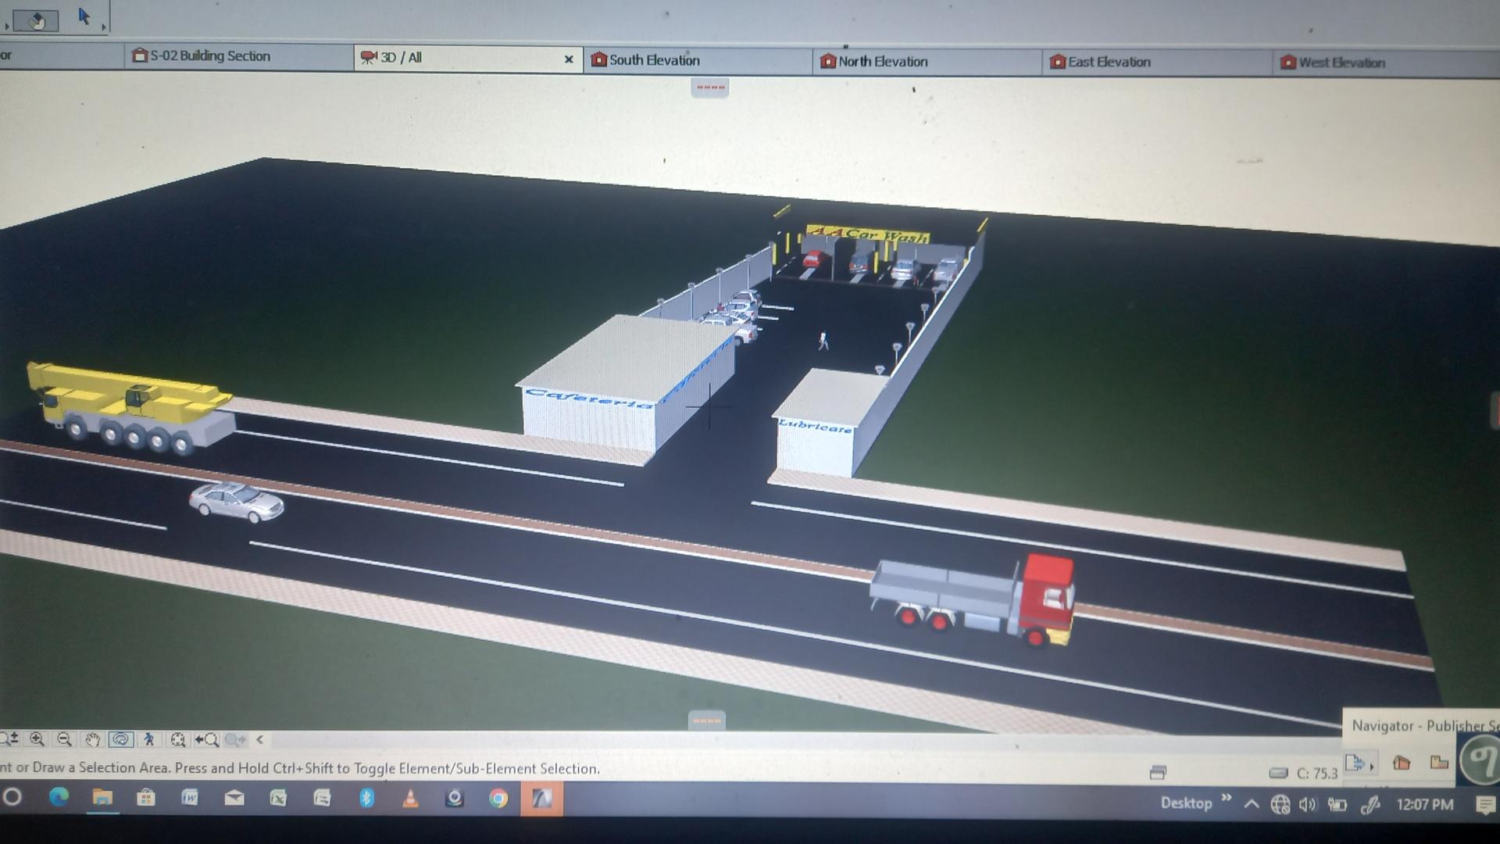Click the Zoom In magnifier icon
Viewport: 1500px width, 844px height.
point(37,739)
